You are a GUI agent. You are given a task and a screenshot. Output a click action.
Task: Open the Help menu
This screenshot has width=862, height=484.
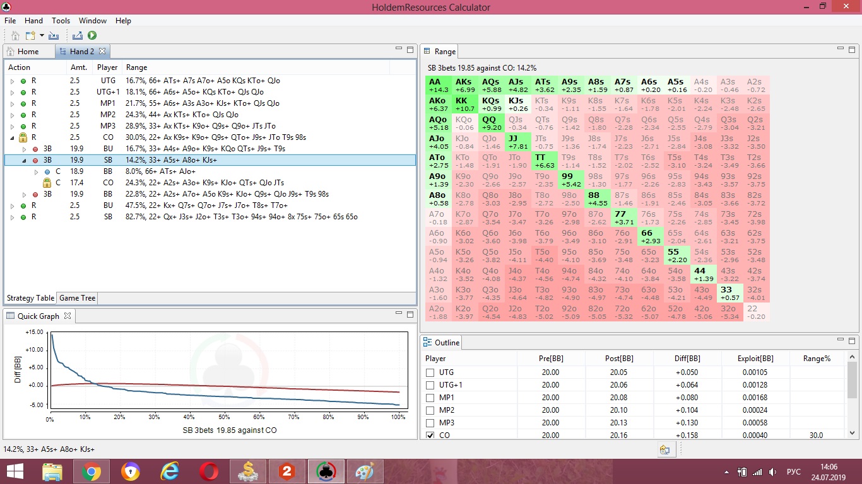pyautogui.click(x=123, y=21)
